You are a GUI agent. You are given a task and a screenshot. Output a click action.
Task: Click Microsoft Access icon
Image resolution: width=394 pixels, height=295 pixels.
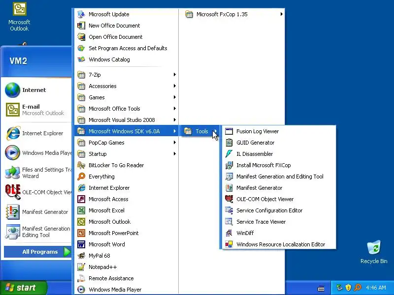tap(81, 199)
